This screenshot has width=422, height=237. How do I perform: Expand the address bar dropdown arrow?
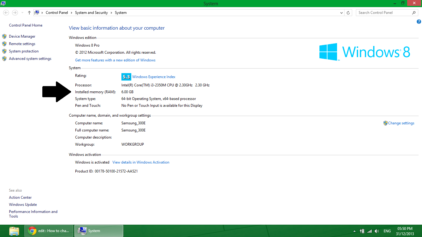pyautogui.click(x=341, y=13)
